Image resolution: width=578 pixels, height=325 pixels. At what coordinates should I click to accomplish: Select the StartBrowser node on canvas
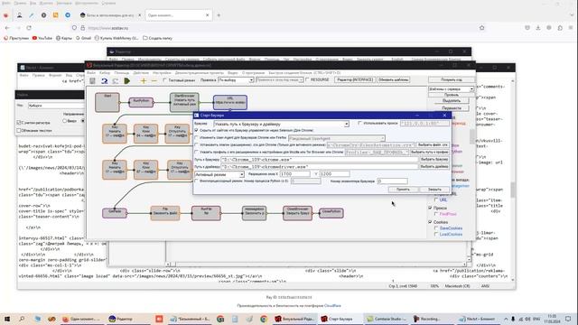(184, 102)
